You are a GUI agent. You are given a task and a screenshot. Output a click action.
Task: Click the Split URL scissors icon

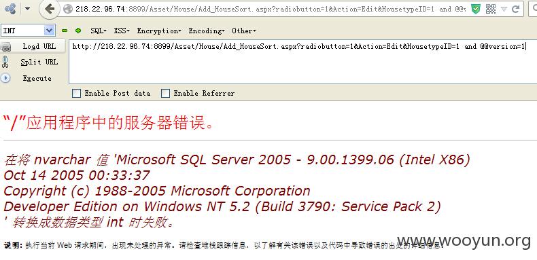pos(5,62)
